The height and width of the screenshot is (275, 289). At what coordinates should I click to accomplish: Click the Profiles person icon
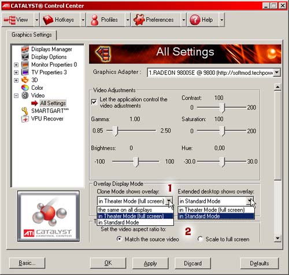tap(95, 20)
